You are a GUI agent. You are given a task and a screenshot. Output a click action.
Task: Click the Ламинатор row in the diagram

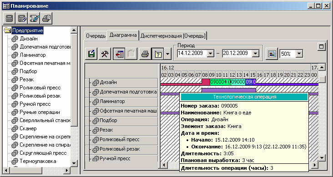coord(121,102)
